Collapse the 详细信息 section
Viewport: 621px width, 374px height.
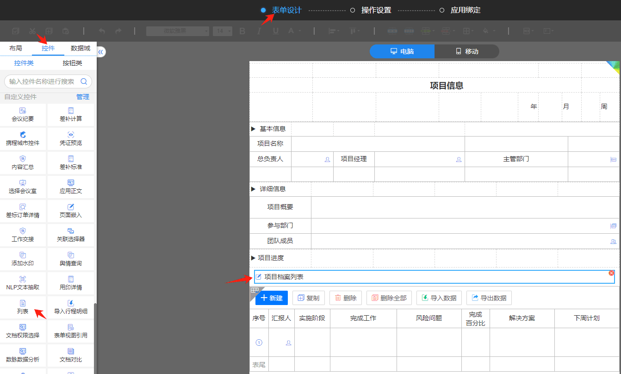(253, 189)
